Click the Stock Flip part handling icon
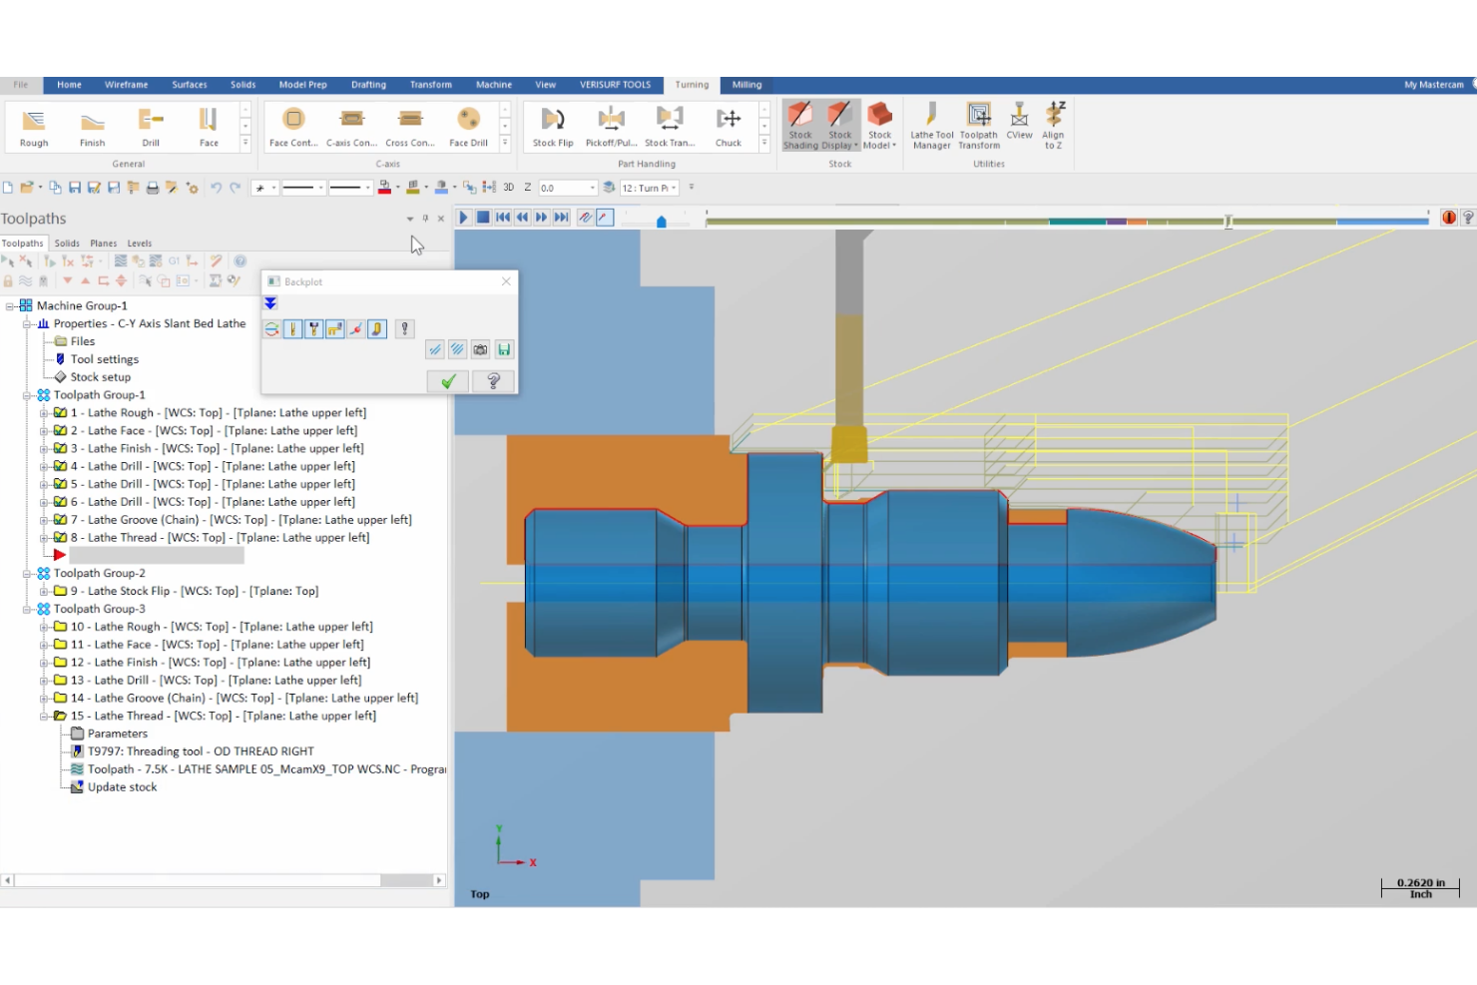The height and width of the screenshot is (985, 1477). point(553,128)
